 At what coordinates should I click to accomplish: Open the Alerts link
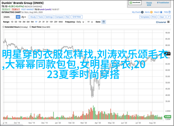[x=147, y=12]
